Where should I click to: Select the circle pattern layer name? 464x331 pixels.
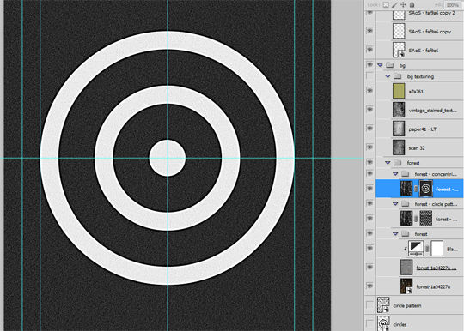(407, 305)
